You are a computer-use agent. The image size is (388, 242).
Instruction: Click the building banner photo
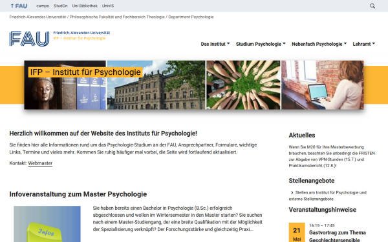click(156, 85)
